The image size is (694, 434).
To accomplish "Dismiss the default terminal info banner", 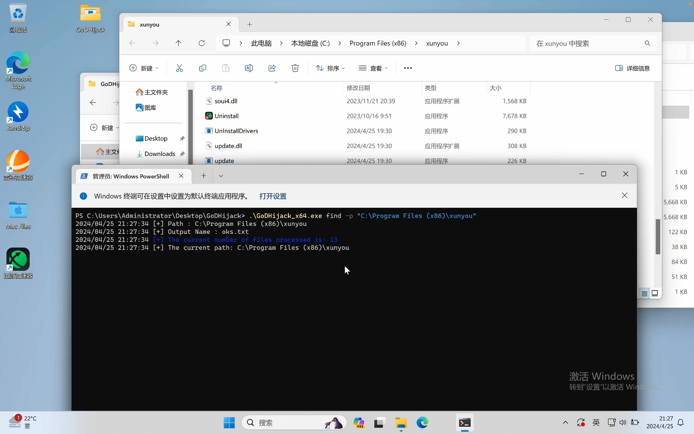I will (625, 195).
